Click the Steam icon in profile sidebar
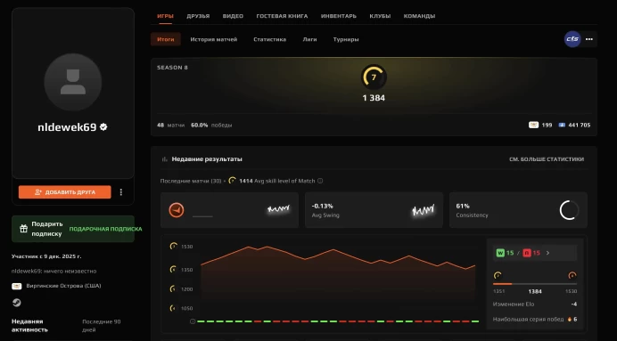This screenshot has height=341, width=617. point(17,303)
